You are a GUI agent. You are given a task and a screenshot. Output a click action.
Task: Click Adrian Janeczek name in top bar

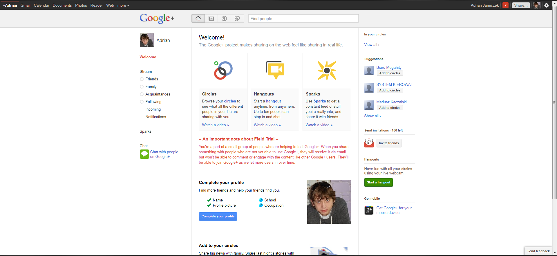(485, 5)
